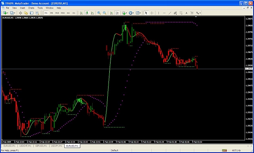Set timeframe to M1
Screen dimensions: 254x153
click(46, 13)
